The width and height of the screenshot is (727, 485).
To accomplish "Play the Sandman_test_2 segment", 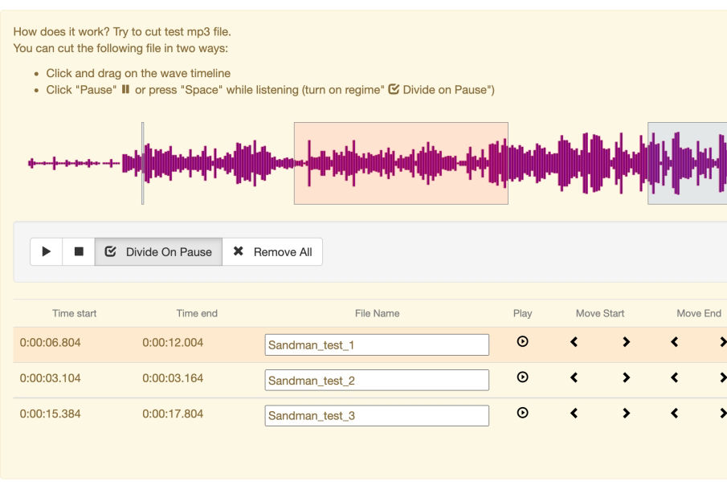I will click(524, 377).
